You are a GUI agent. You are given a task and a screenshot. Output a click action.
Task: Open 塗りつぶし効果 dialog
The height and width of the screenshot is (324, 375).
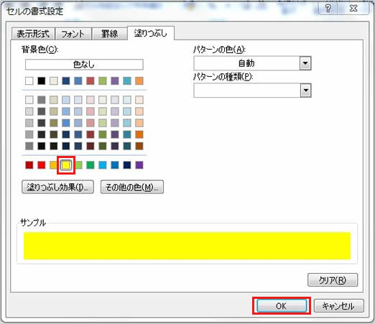click(x=57, y=187)
